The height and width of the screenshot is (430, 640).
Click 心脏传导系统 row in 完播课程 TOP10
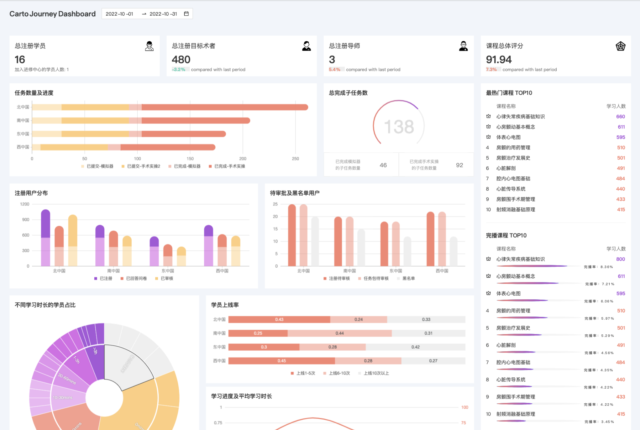coord(555,383)
